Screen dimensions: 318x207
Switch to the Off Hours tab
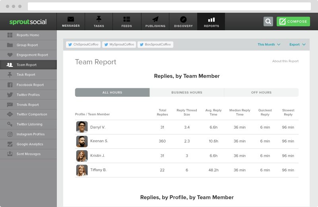tap(261, 92)
